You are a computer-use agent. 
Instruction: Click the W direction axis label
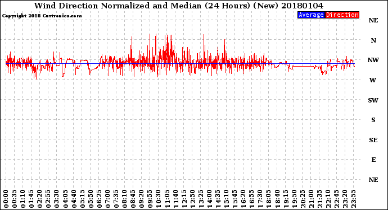point(373,80)
